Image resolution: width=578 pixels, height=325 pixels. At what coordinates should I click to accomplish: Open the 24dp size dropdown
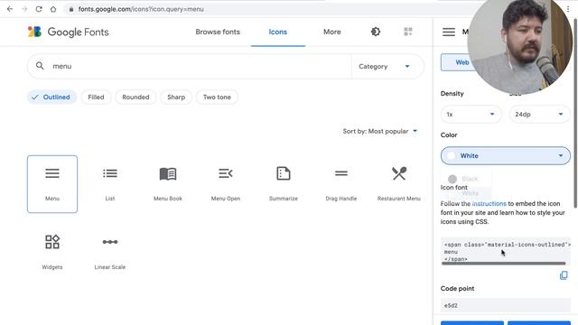coord(539,115)
